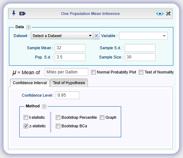This screenshot has width=183, height=158.
Task: Click the video camera help icon
Action: (22, 14)
